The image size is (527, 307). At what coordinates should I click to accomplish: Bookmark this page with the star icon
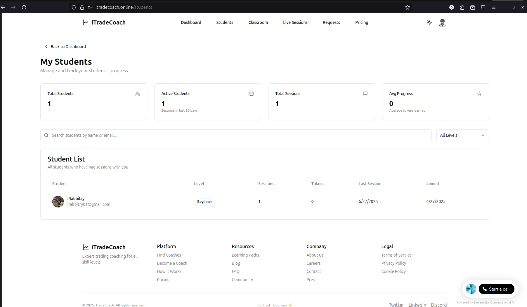(408, 7)
